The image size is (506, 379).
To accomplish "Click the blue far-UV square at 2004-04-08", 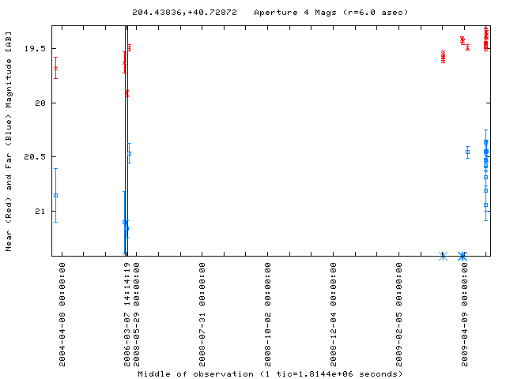I will coord(56,196).
